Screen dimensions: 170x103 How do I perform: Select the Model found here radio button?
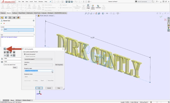pos(25,56)
